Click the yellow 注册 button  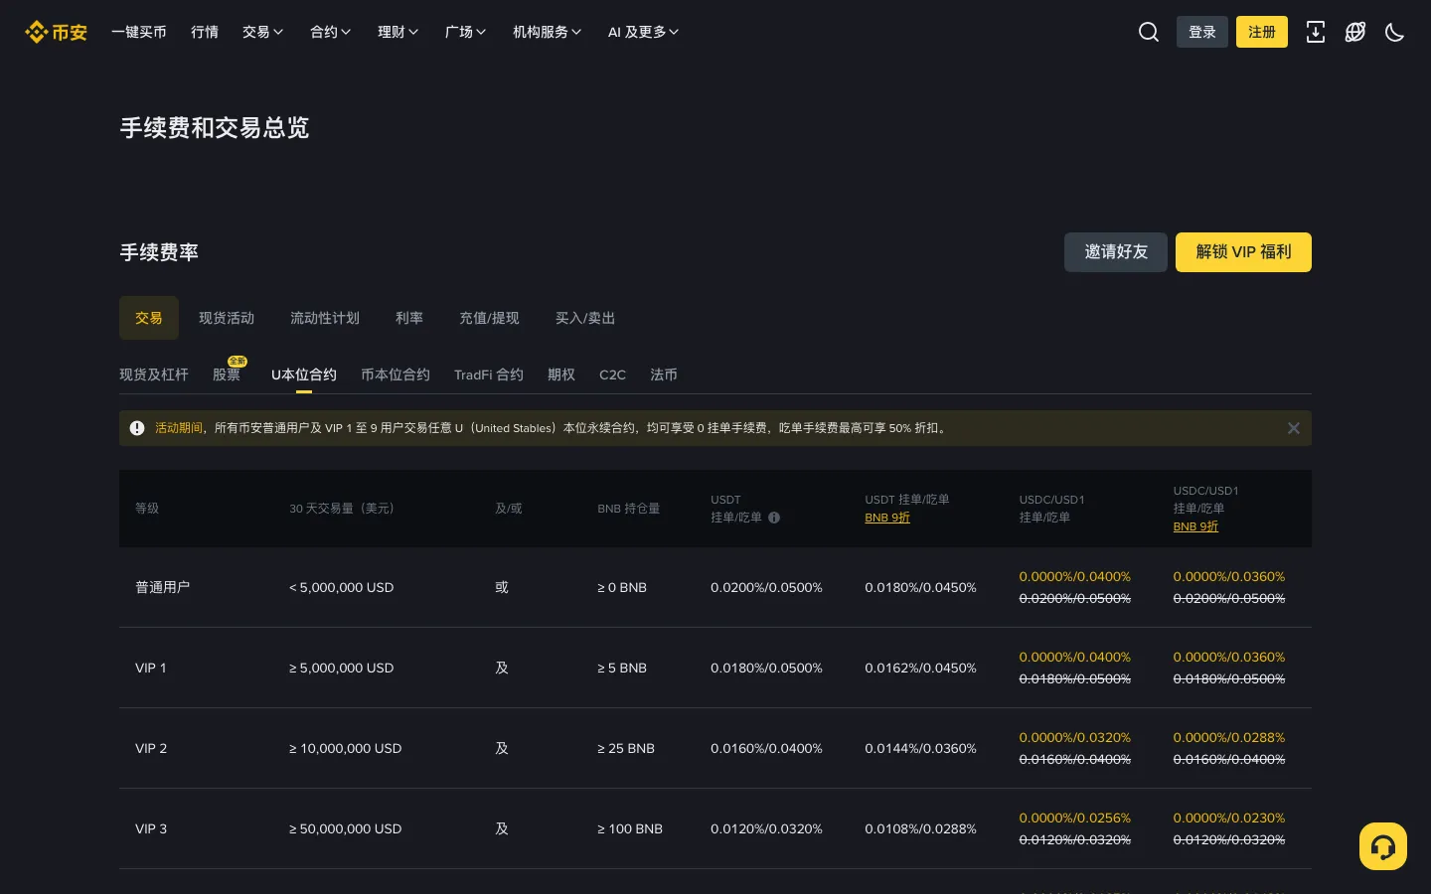click(1262, 32)
